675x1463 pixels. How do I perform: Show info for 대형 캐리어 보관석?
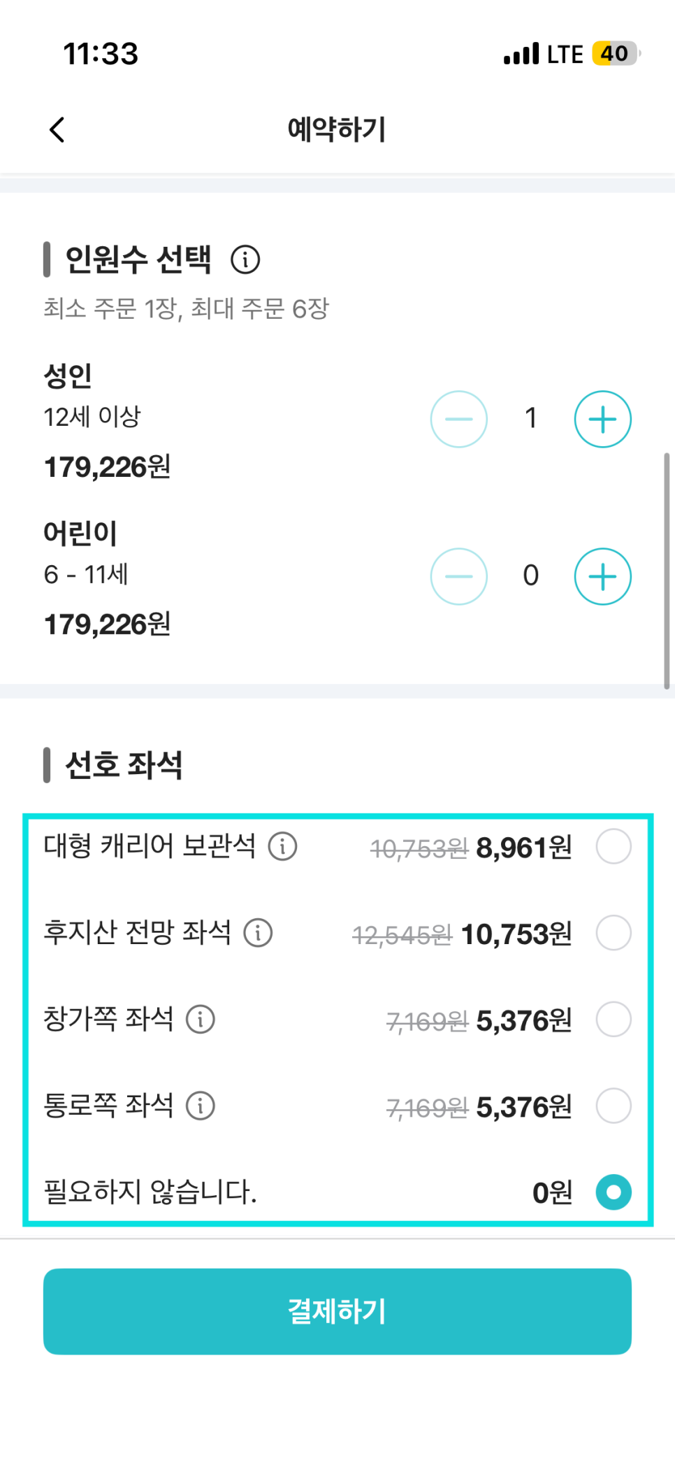pyautogui.click(x=283, y=846)
